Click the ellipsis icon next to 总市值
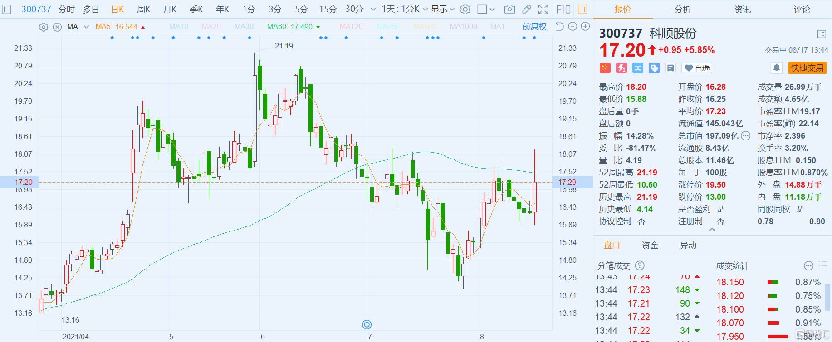Screen dimensions: 832x342 745,136
